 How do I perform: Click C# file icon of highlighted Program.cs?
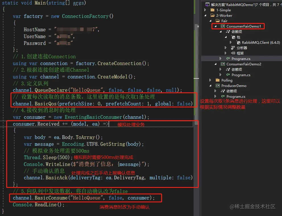[228, 59]
